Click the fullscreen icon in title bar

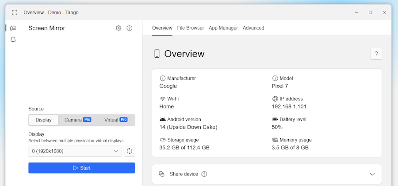click(15, 12)
